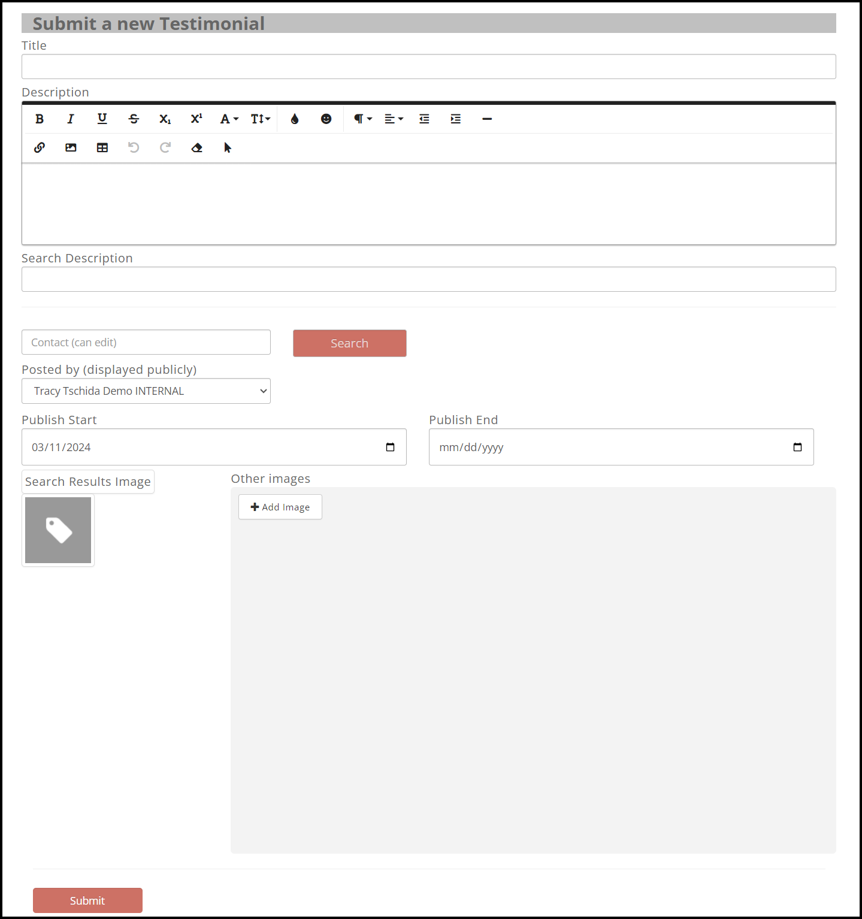Submit the new testimonial
The height and width of the screenshot is (919, 862).
tap(87, 900)
